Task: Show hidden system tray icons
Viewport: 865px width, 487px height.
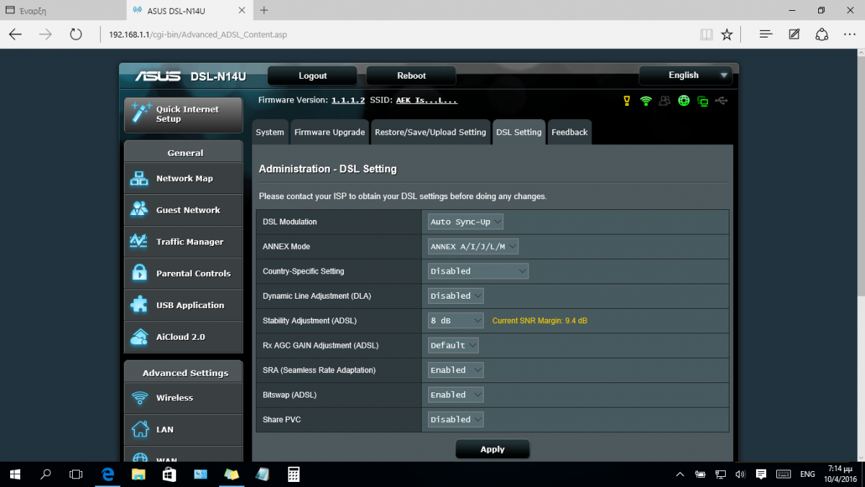Action: coord(680,474)
